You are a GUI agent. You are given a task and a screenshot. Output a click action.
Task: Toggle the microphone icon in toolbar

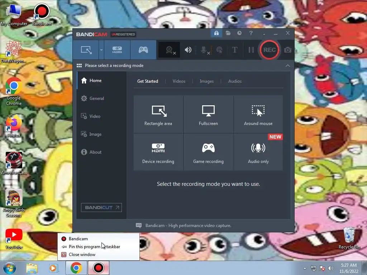tap(204, 50)
